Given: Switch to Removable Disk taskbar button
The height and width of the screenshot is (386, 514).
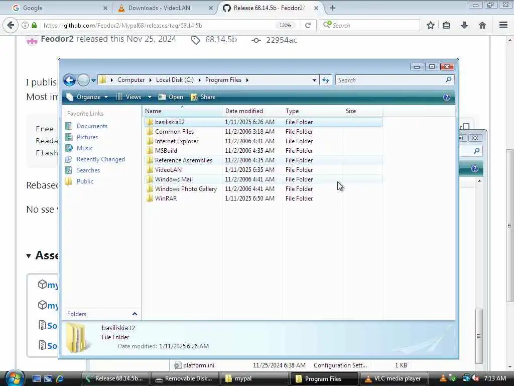Looking at the screenshot, I should pos(184,378).
